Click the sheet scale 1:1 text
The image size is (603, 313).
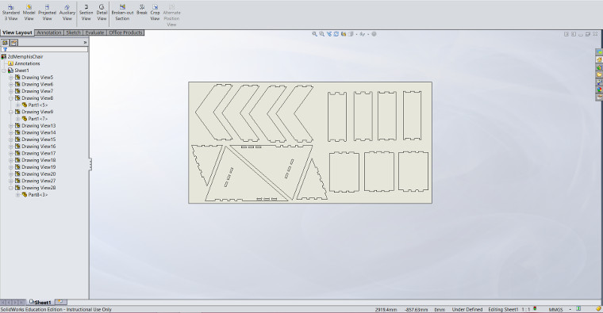pos(526,310)
